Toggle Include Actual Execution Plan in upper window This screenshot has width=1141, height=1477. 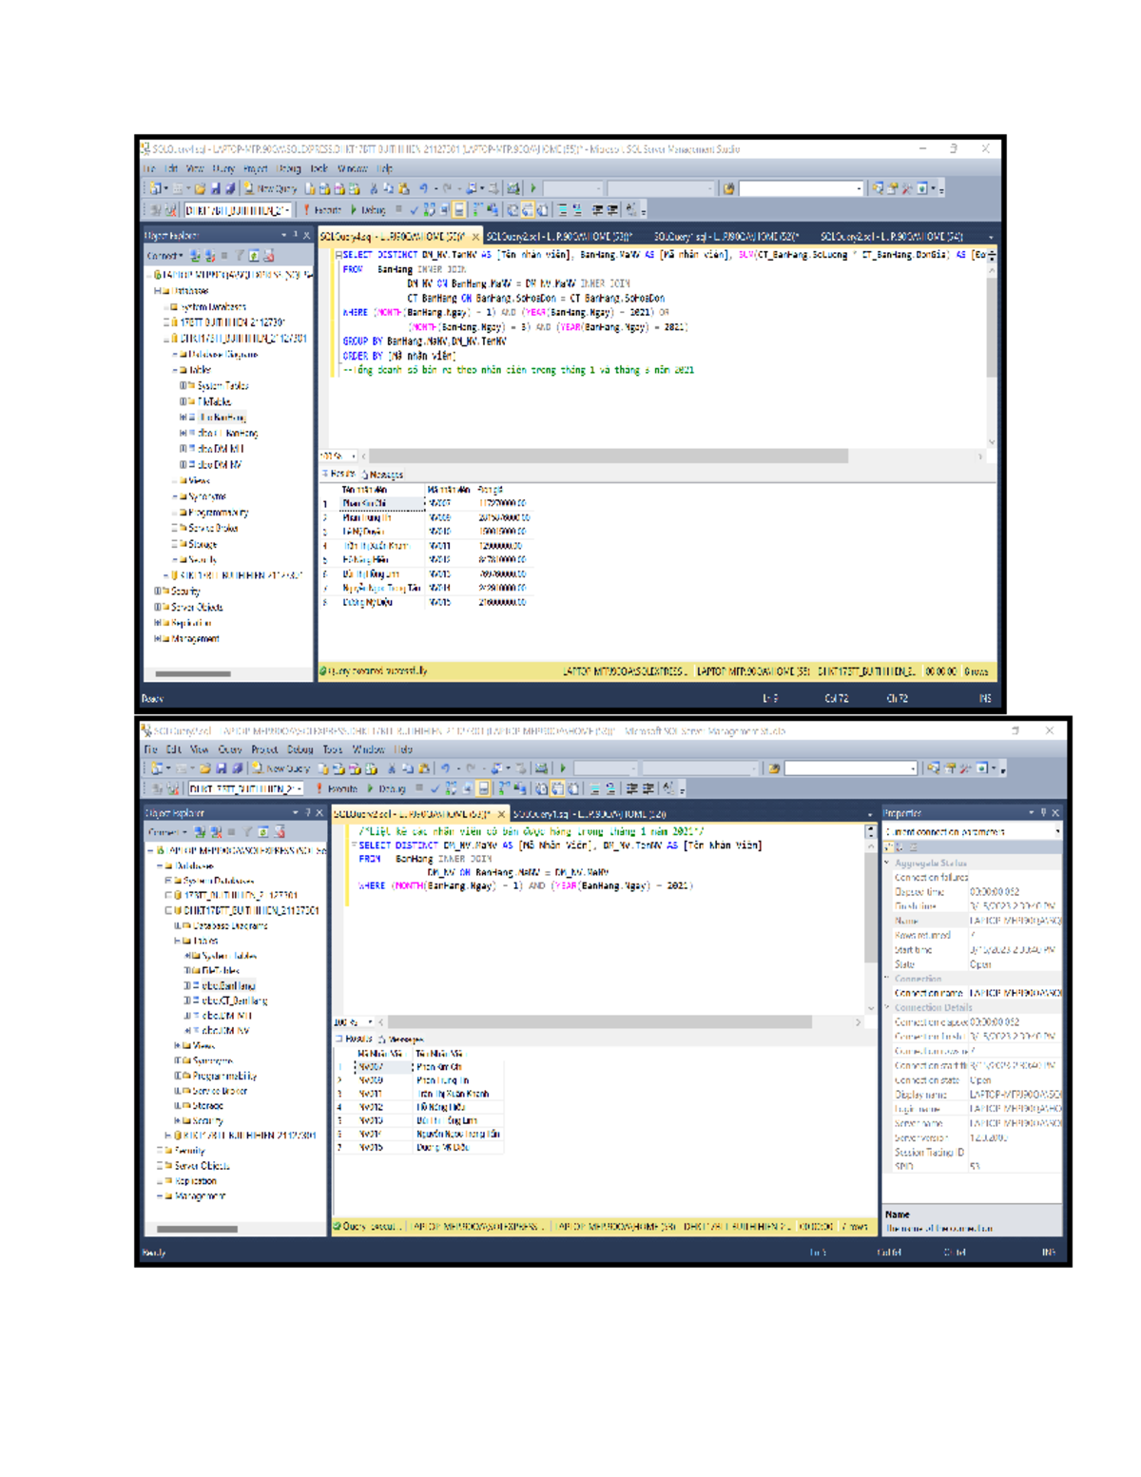[x=477, y=210]
